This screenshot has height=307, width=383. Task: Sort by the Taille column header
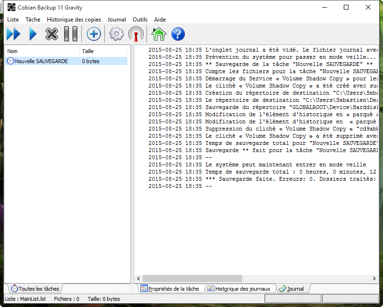[x=103, y=51]
